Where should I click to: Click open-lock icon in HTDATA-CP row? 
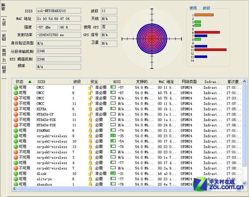[90, 114]
